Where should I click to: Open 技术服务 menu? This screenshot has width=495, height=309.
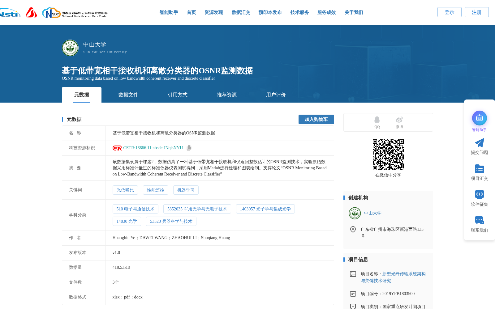[x=299, y=12]
